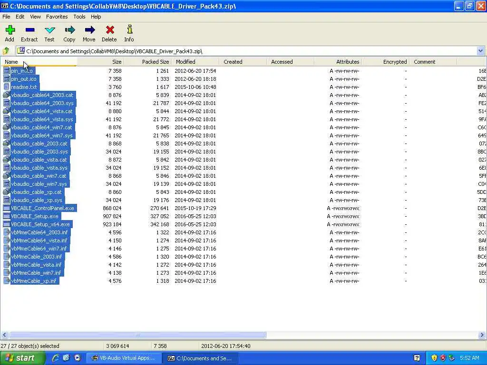Open the Info toolbar icon
Screen dimensions: 487x365
[129, 29]
